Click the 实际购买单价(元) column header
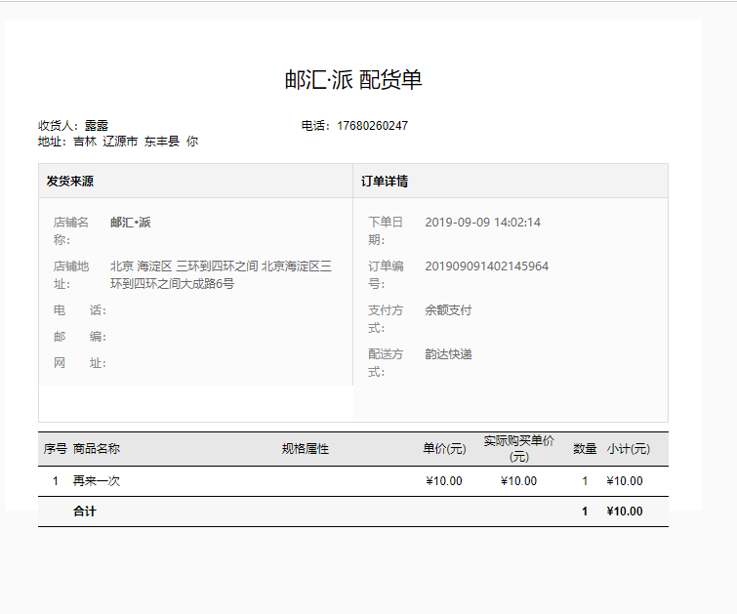The height and width of the screenshot is (614, 737). click(518, 449)
